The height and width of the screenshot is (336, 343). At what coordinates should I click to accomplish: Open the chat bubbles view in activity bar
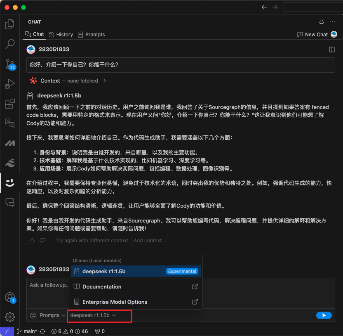point(9,203)
